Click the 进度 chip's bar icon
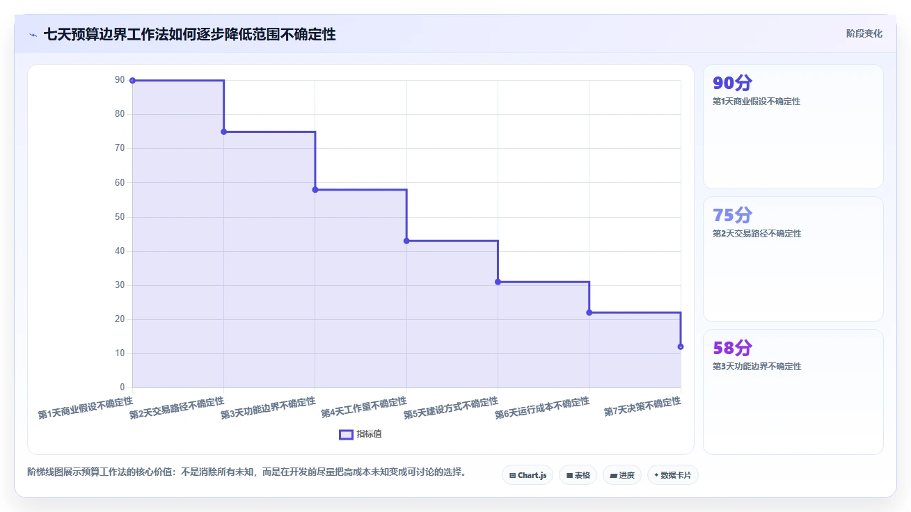The height and width of the screenshot is (512, 911). pyautogui.click(x=613, y=476)
